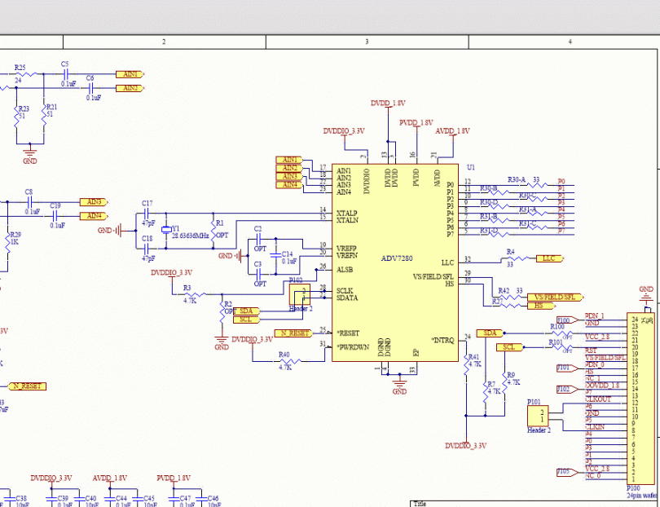Click the AIN3 port next to C8
The height and width of the screenshot is (507, 660).
pos(94,202)
